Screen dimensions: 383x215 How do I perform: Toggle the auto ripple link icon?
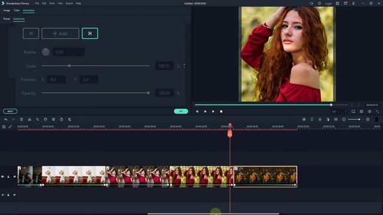(10, 127)
